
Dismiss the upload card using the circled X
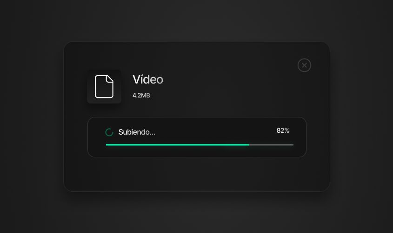(304, 65)
